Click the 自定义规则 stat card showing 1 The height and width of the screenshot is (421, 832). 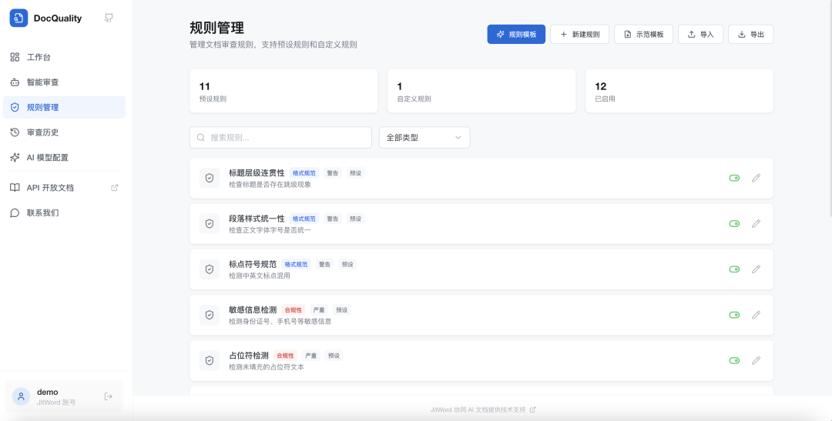(x=481, y=91)
